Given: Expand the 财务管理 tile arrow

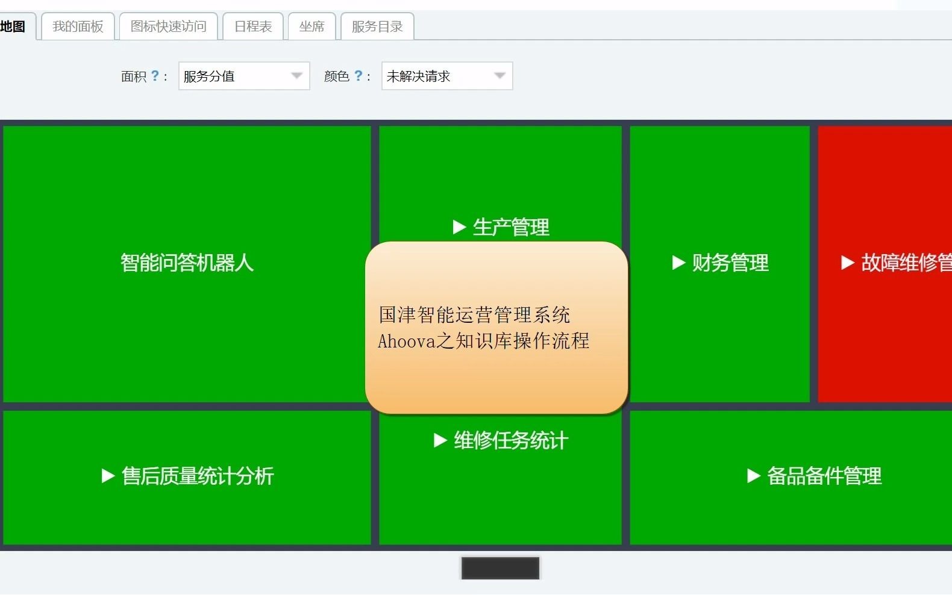Looking at the screenshot, I should click(678, 263).
